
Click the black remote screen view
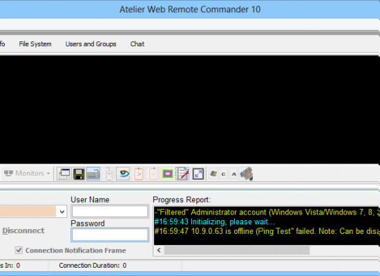[189, 110]
